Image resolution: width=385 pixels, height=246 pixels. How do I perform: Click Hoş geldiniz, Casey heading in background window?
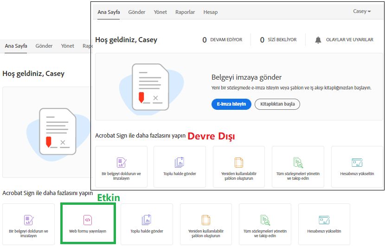33,74
